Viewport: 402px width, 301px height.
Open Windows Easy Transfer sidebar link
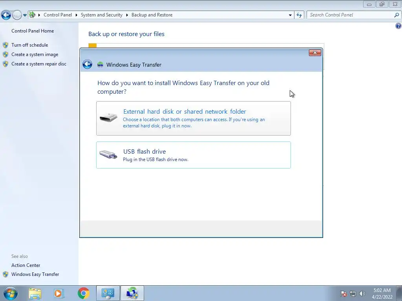(35, 274)
